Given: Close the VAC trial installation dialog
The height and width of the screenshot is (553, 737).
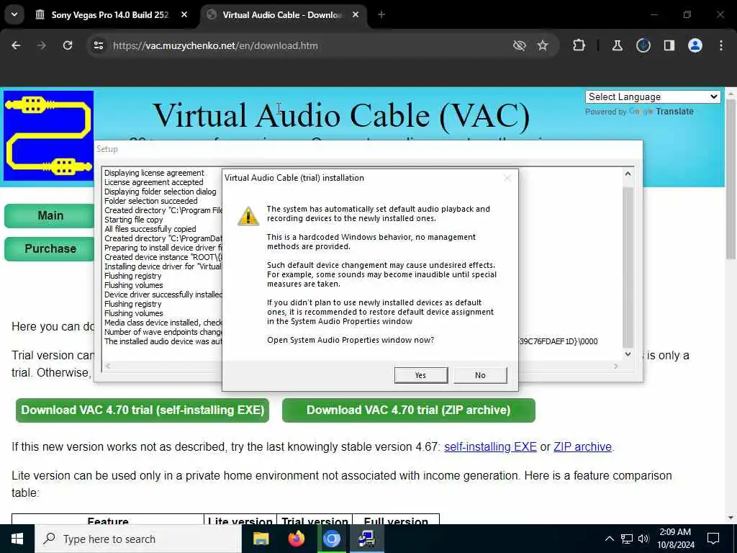Looking at the screenshot, I should [x=507, y=178].
